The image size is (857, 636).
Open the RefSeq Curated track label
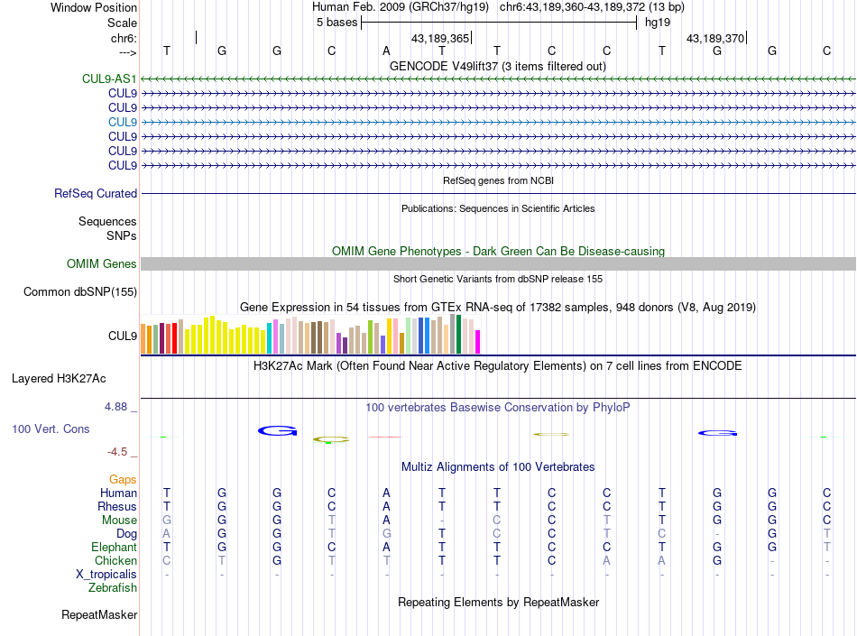pos(96,193)
